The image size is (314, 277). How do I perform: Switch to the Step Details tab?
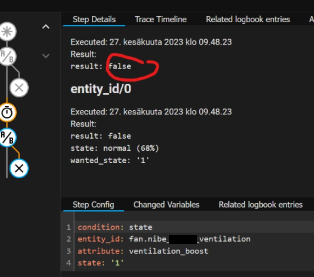tap(94, 19)
